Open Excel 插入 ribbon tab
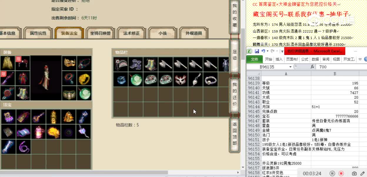The image size is (367, 177). [279, 59]
